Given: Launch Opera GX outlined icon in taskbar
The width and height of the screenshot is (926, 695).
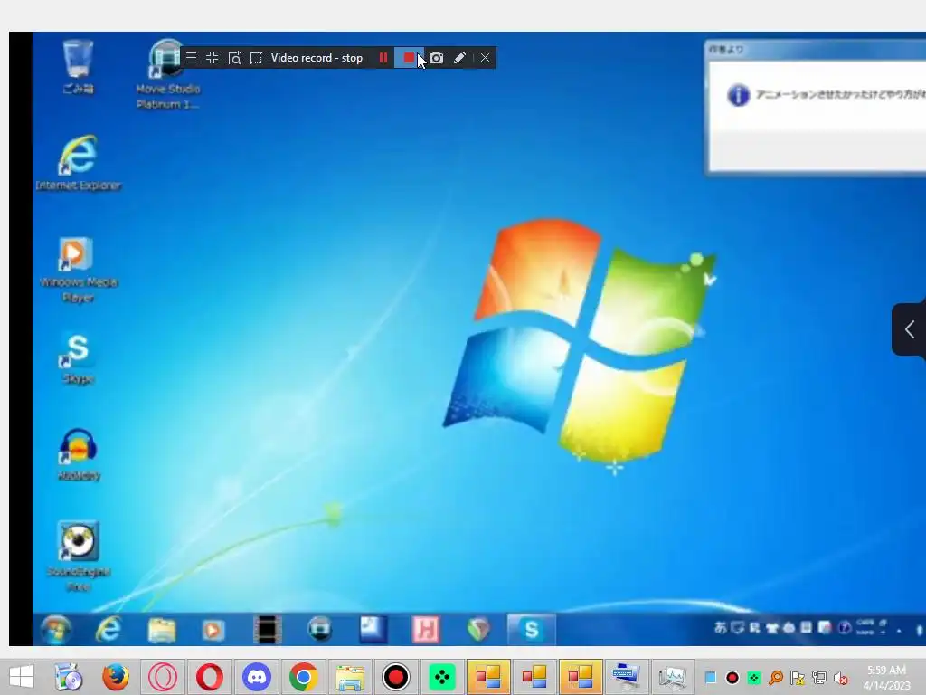Looking at the screenshot, I should (x=163, y=677).
